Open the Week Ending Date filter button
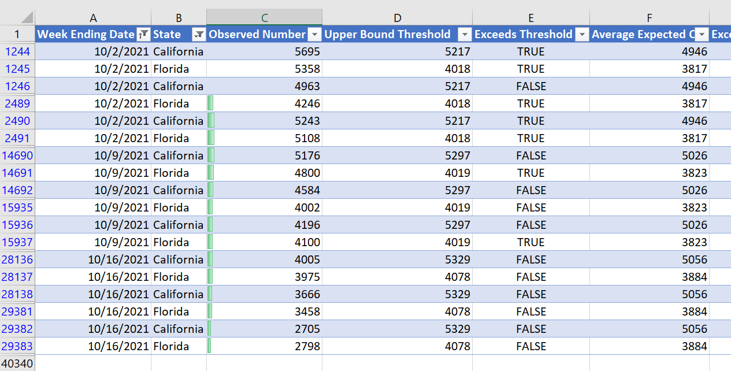731x371 pixels. (x=144, y=35)
